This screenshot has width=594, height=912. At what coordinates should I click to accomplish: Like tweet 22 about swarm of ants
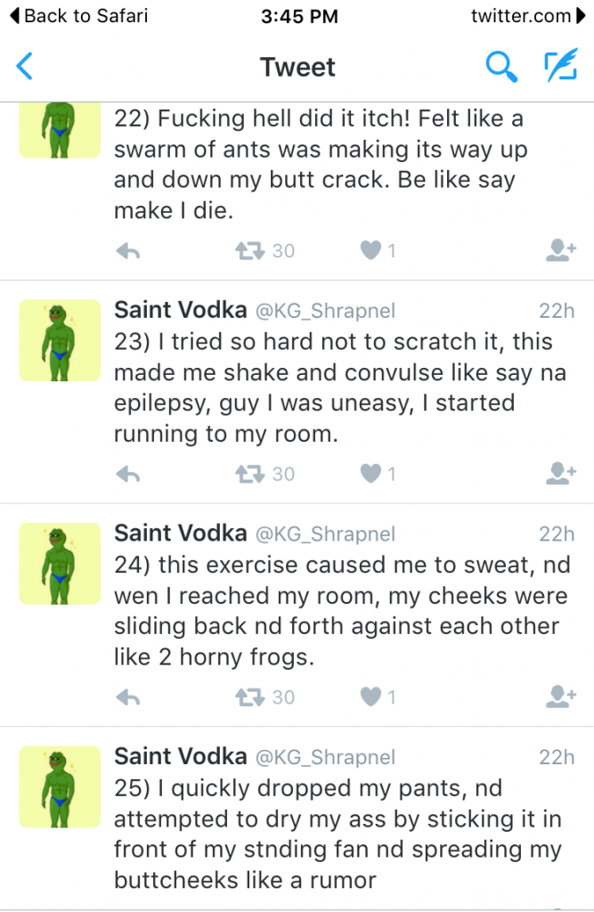(x=370, y=251)
